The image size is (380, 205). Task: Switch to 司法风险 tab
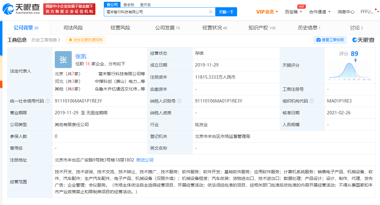point(73,28)
